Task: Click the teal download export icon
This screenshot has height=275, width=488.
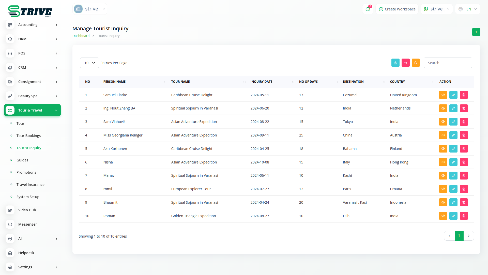Action: pyautogui.click(x=395, y=63)
